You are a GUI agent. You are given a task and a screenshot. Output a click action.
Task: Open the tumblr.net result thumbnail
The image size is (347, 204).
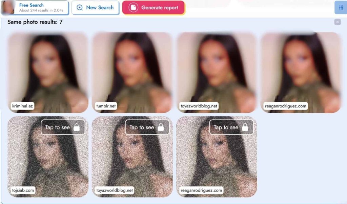132,73
